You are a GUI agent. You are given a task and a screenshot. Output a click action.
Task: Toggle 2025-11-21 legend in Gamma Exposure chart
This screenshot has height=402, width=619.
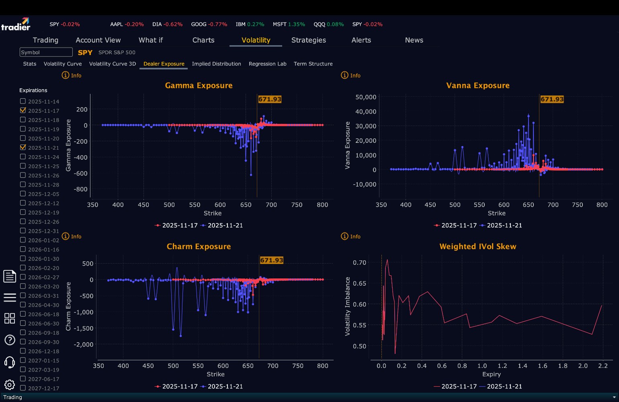click(x=222, y=225)
